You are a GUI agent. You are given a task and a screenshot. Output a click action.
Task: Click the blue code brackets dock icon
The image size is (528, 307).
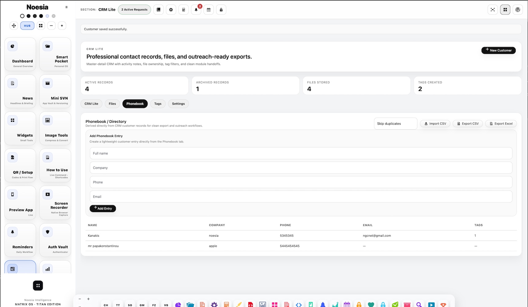[299, 305]
